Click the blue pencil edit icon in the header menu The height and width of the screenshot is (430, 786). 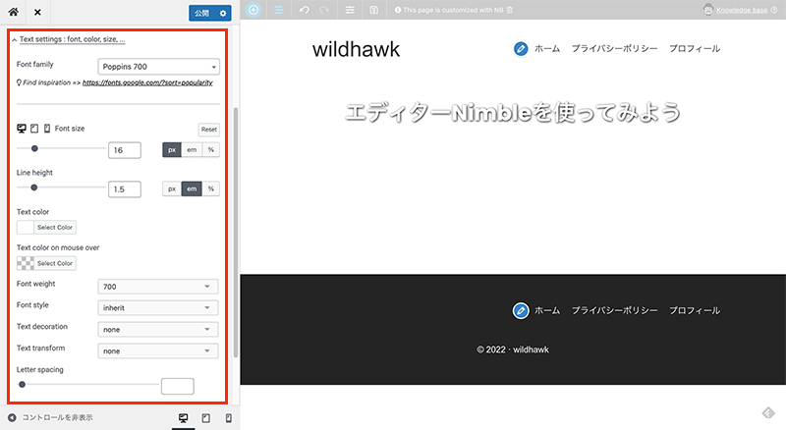pyautogui.click(x=521, y=48)
